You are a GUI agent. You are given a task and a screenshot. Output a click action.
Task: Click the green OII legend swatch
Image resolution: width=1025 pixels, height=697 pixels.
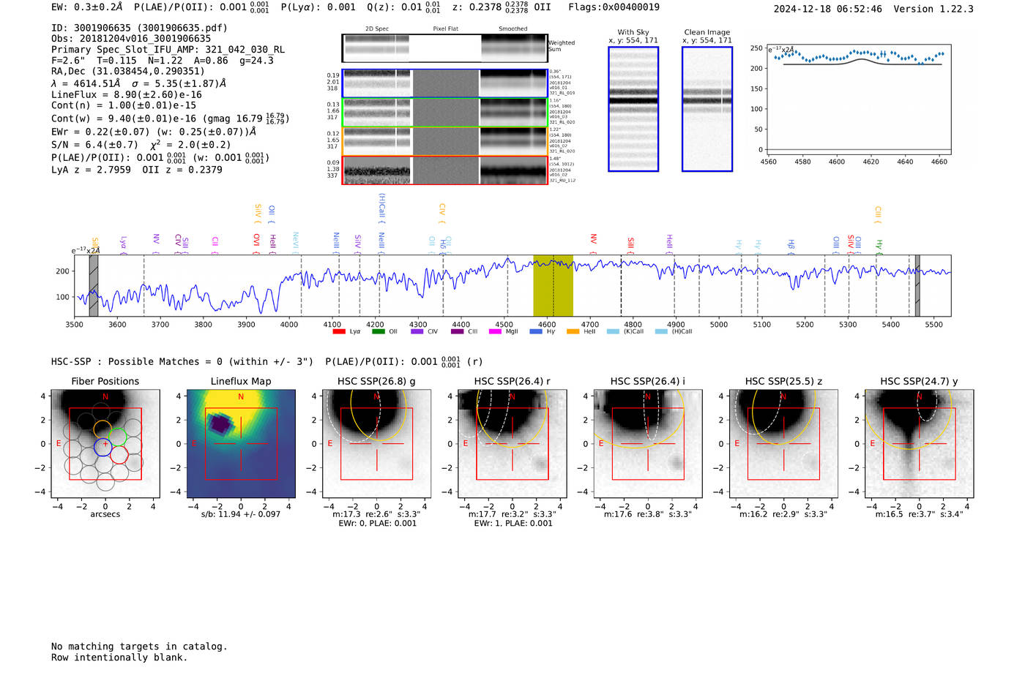[x=378, y=331]
